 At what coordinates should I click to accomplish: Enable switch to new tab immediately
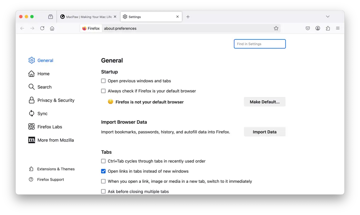click(103, 181)
